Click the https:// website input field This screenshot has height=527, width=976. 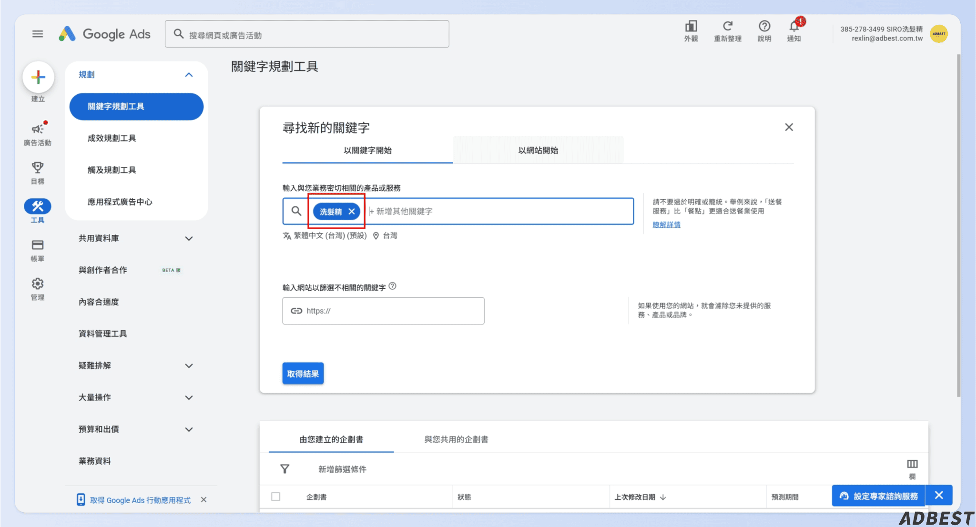coord(384,311)
